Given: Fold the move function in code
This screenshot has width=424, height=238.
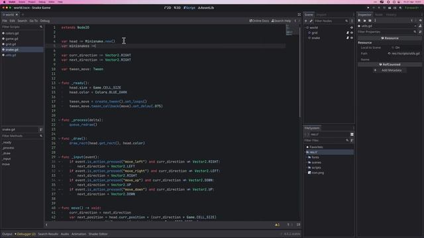Looking at the screenshot, I should pyautogui.click(x=59, y=208).
